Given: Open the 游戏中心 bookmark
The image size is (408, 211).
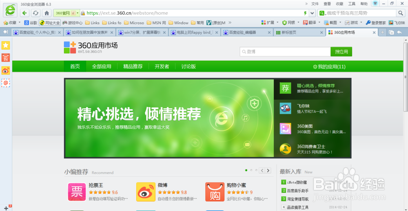Looking at the screenshot, I should pos(73,23).
